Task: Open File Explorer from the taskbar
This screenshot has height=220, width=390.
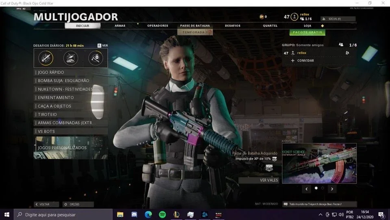Action: click(120, 214)
